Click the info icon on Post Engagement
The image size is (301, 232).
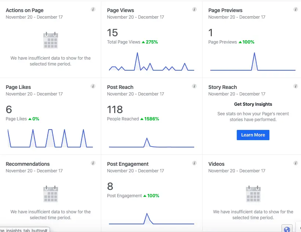coord(194,163)
